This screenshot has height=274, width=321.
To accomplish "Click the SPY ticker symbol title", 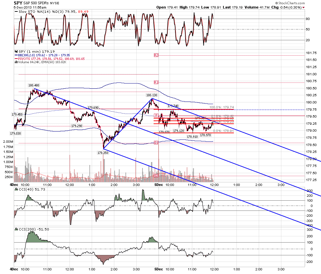I will [18, 3].
